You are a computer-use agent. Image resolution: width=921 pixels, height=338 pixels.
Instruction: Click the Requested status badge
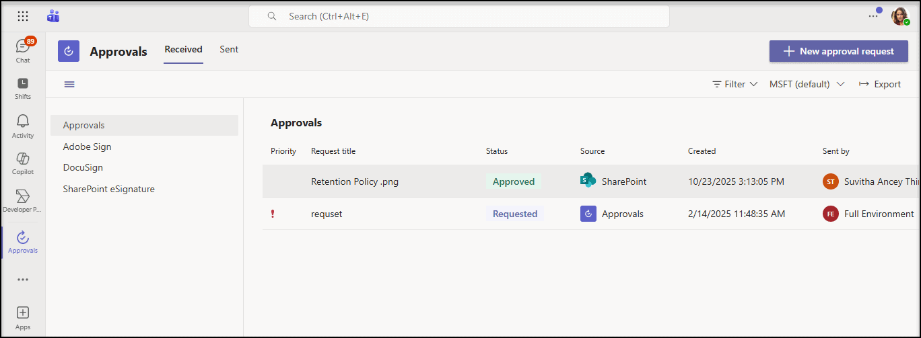tap(515, 214)
